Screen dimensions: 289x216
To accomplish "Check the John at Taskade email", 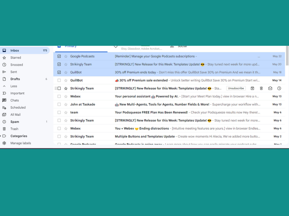I will (x=59, y=104).
